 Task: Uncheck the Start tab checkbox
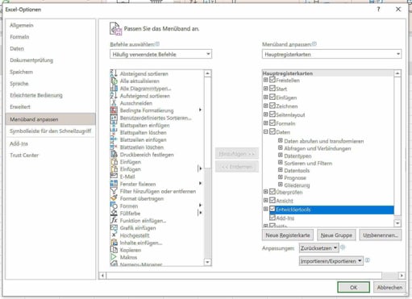[273, 89]
